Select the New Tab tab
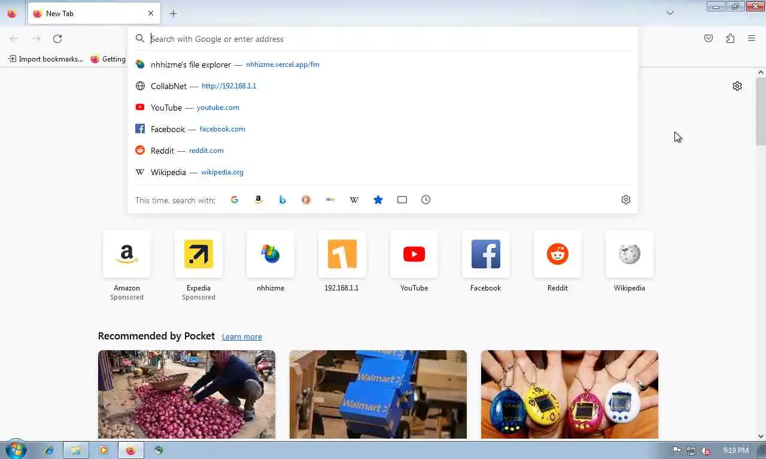The width and height of the screenshot is (766, 459). (x=94, y=13)
